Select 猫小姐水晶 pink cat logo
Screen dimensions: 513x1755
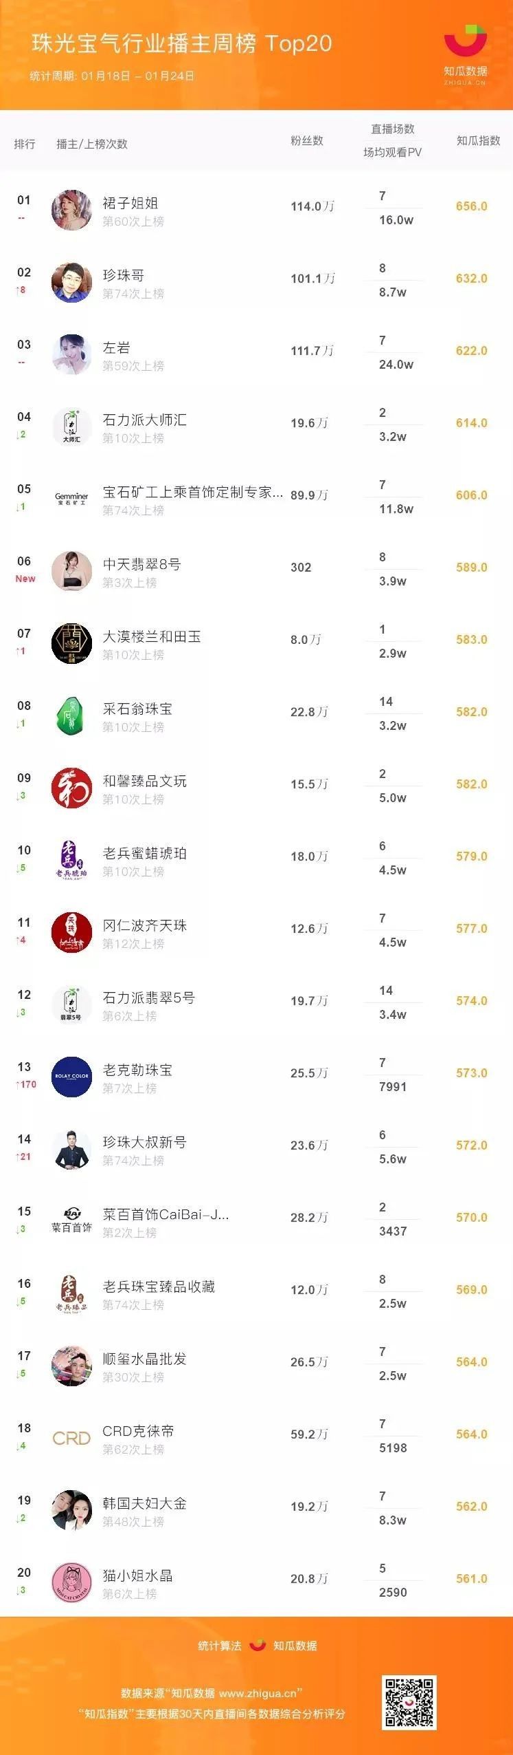tap(71, 1582)
